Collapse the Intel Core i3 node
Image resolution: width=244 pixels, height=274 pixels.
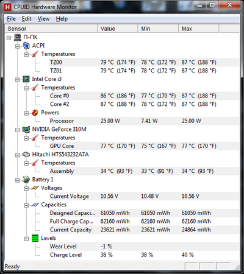18,80
